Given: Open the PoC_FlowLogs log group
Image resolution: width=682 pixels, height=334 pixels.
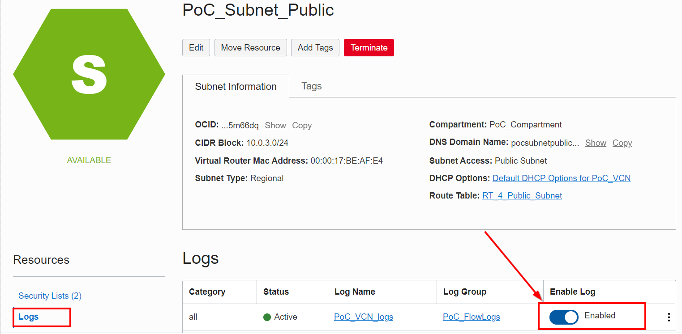Looking at the screenshot, I should 471,317.
